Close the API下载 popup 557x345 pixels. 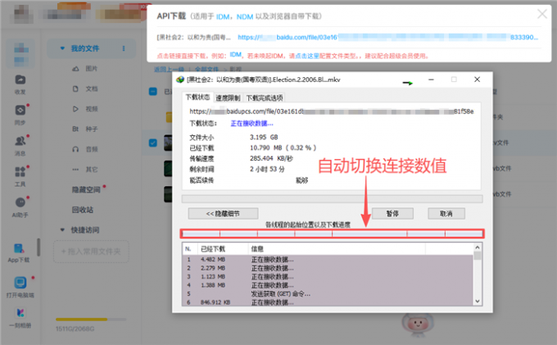542,14
